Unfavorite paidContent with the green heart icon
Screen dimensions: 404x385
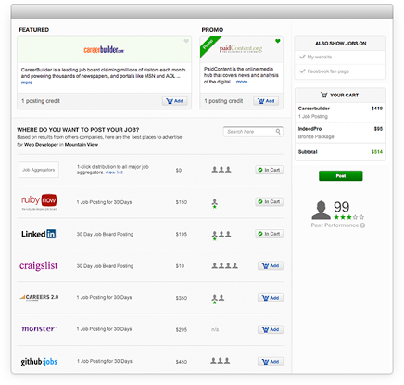coord(278,41)
